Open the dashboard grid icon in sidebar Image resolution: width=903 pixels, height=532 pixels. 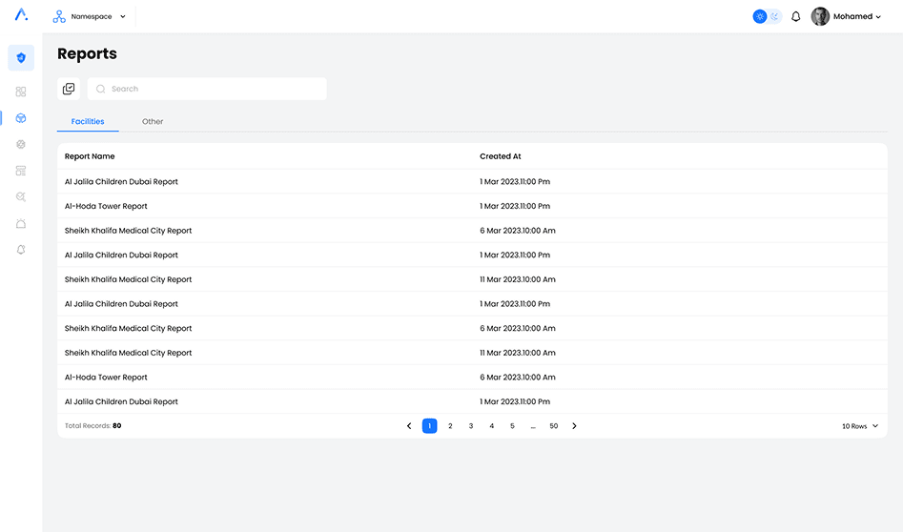point(21,92)
